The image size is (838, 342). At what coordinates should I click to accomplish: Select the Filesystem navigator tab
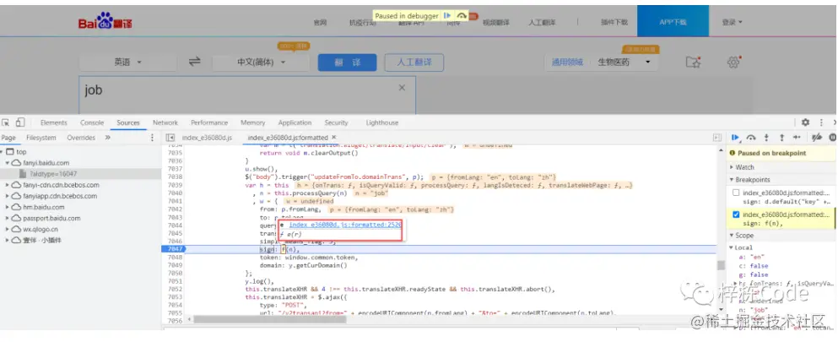[x=41, y=138]
